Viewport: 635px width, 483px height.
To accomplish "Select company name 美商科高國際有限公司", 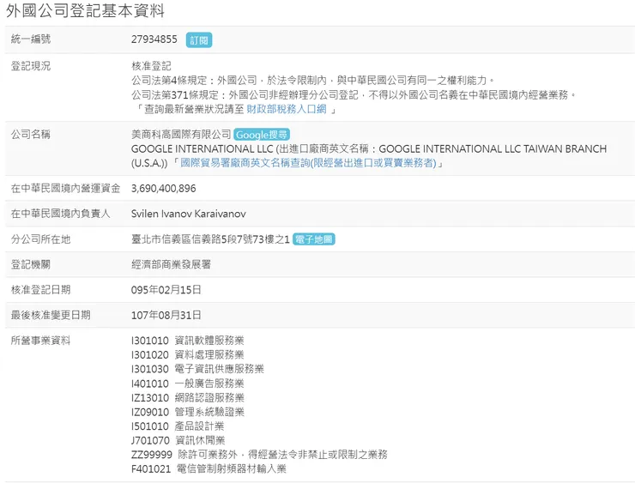I will (x=181, y=134).
